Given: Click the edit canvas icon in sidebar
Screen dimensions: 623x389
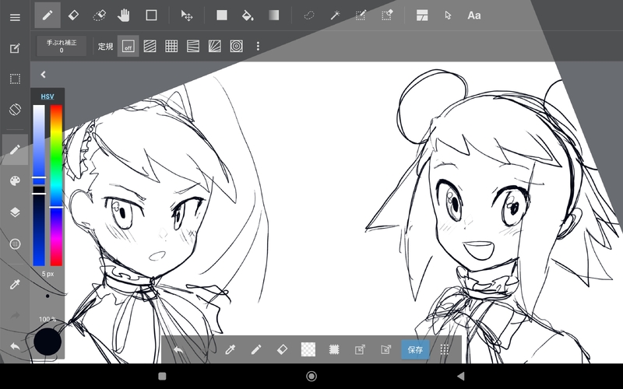Looking at the screenshot, I should pyautogui.click(x=15, y=48).
